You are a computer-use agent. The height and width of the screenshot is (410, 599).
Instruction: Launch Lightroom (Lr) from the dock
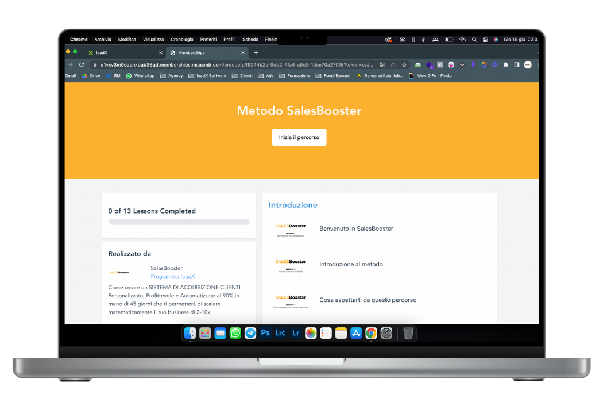296,333
